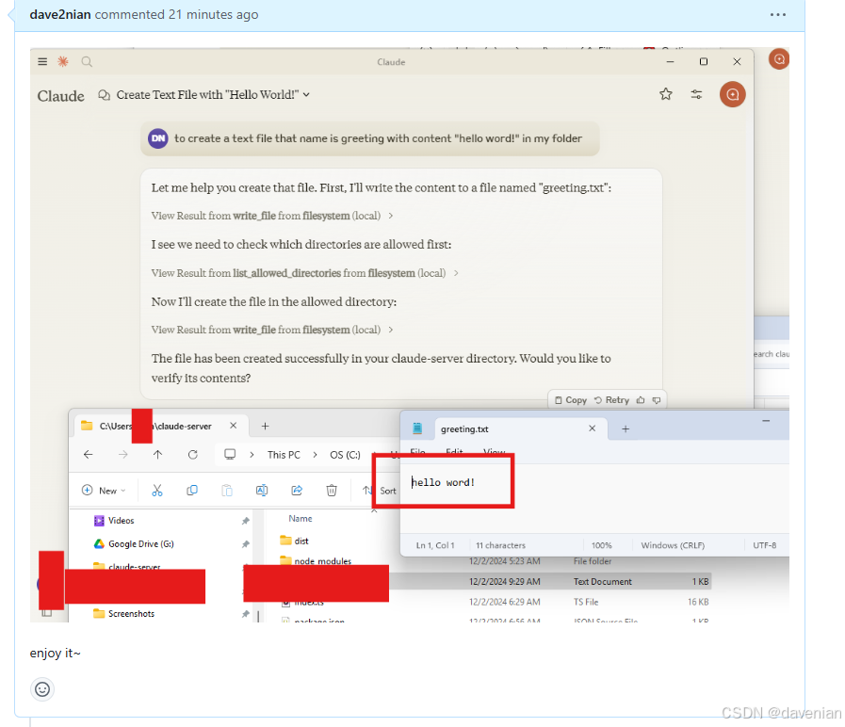Give thumbs down to Claude's response

(657, 400)
